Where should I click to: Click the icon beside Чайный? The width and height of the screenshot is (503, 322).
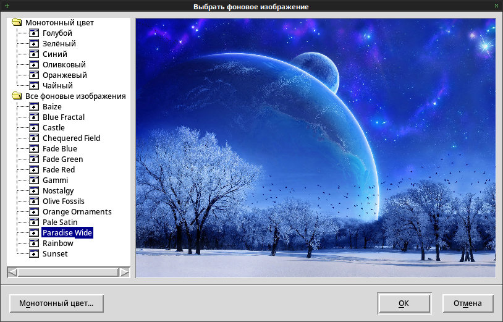34,86
